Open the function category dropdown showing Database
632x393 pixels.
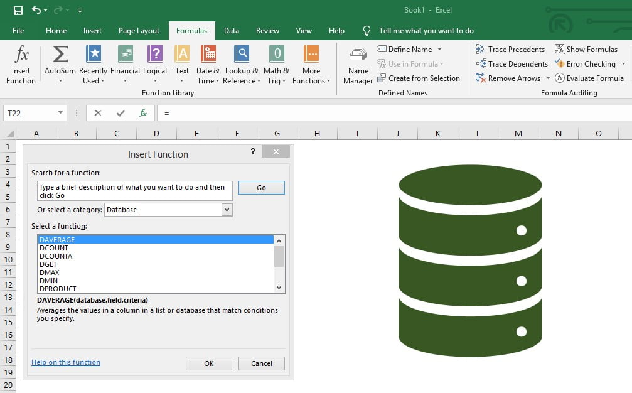(227, 209)
